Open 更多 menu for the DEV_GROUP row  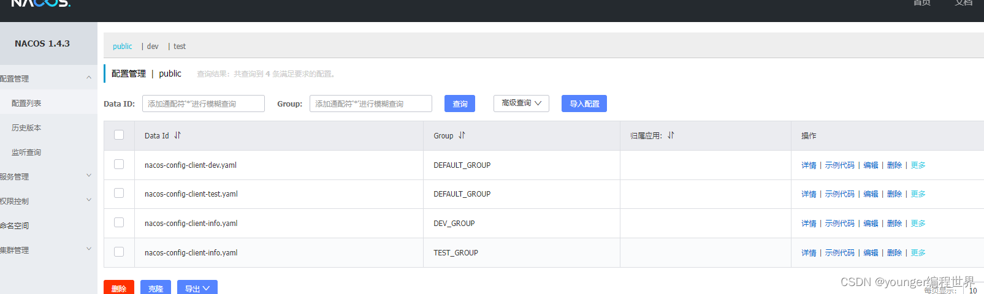918,224
